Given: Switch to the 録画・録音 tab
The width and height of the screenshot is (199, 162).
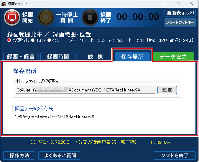Looking at the screenshot, I should coord(21,57).
